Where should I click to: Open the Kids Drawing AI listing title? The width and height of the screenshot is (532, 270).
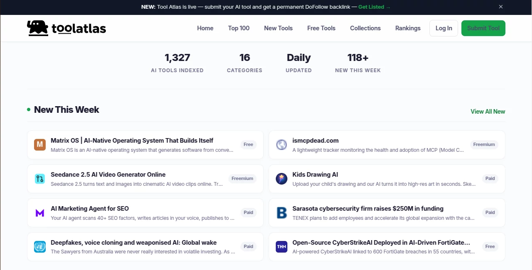[315, 175]
